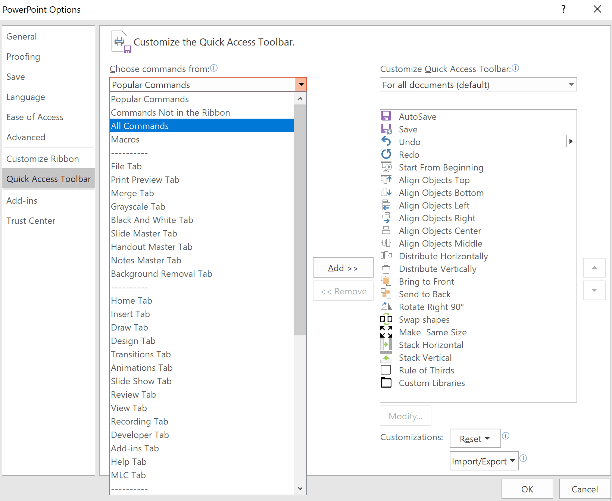Screen dimensions: 612x501
Task: Expand the Undo command's submenu arrow
Action: (x=570, y=141)
